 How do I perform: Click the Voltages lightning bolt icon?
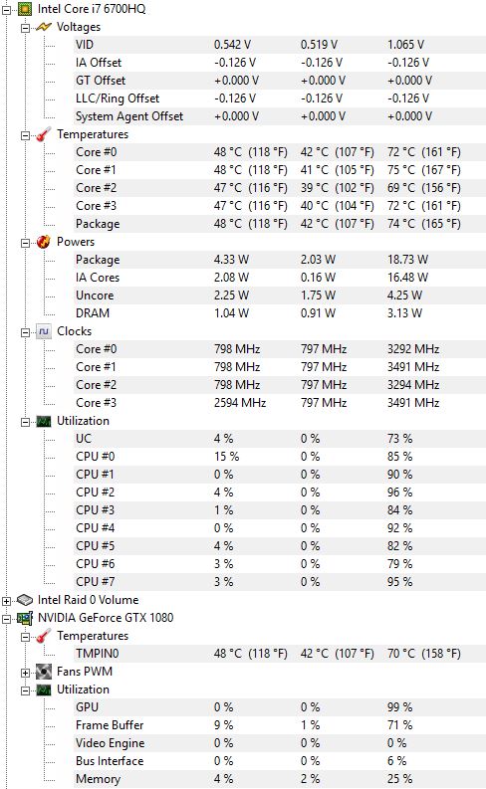(44, 27)
